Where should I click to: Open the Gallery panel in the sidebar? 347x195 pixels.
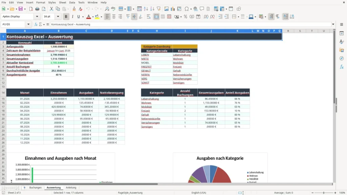point(342,50)
